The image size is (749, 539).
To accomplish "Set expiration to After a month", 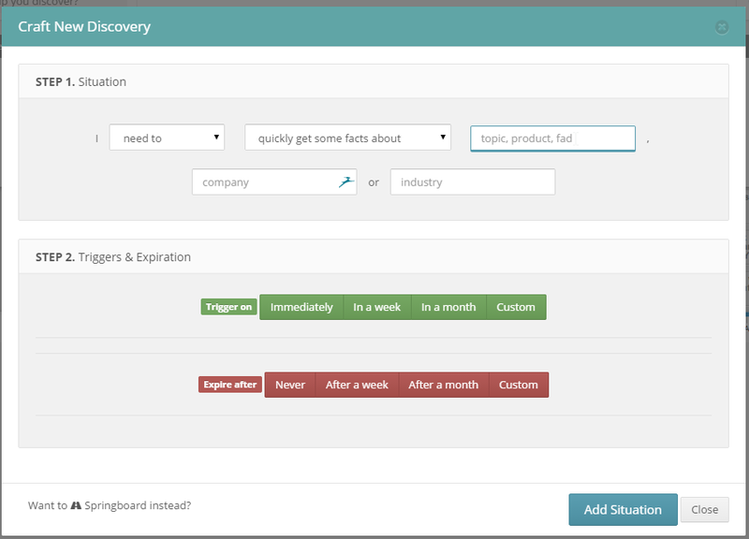I will (x=443, y=385).
